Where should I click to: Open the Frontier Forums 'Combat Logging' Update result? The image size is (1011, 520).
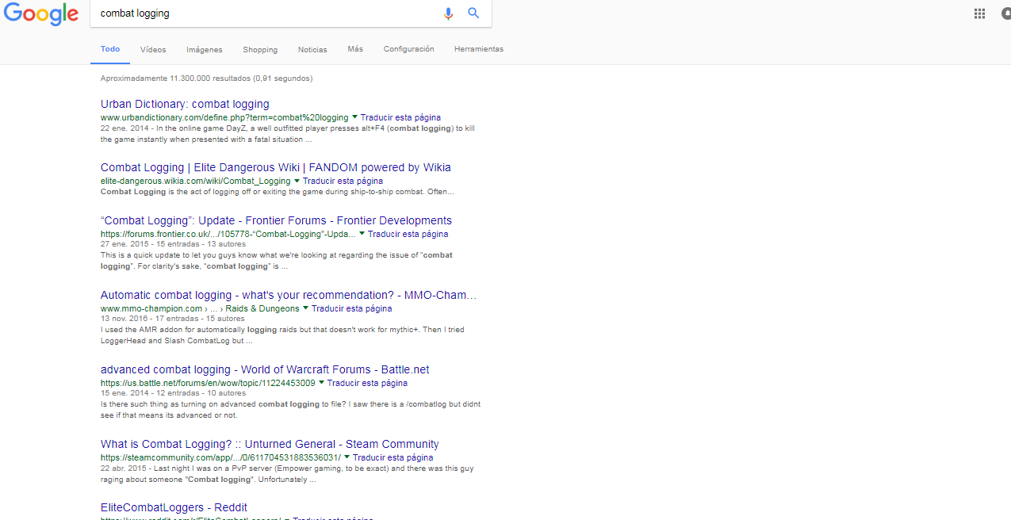[x=276, y=220]
